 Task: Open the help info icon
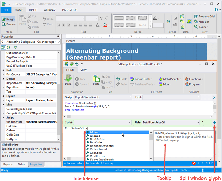216,9
